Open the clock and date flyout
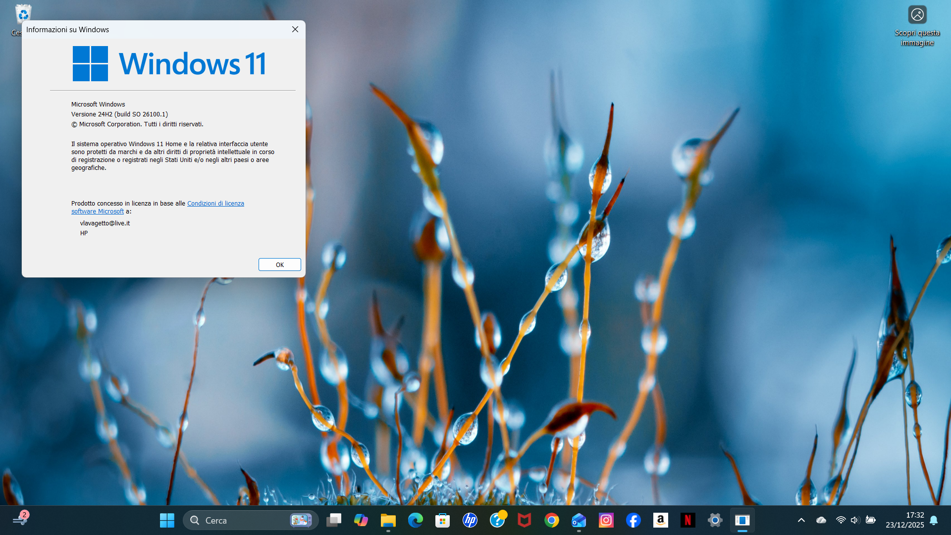Viewport: 951px width, 535px height. tap(904, 520)
